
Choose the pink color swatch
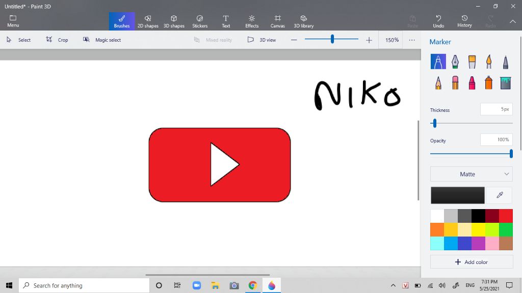coord(492,243)
